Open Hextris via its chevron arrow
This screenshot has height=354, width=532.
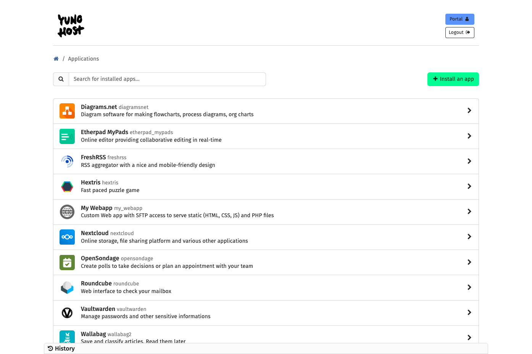469,186
